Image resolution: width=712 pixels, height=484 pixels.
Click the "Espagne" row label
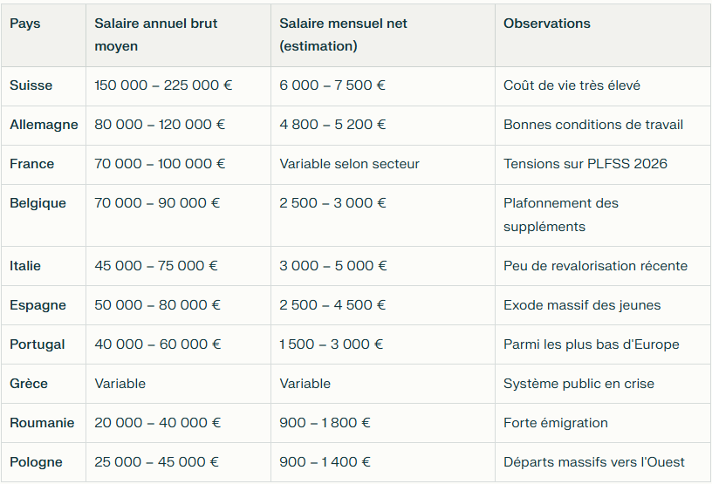point(37,305)
